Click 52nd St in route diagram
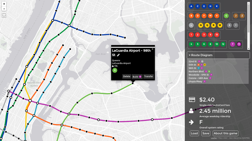Viewport: 252px width, 141px height. tap(193, 62)
